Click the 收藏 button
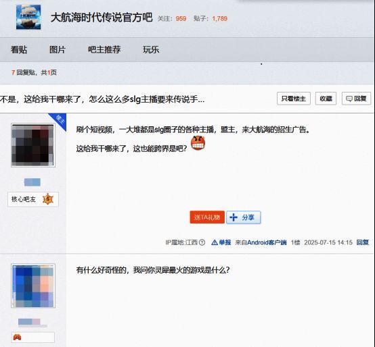Image resolution: width=375 pixels, height=347 pixels. tap(326, 99)
